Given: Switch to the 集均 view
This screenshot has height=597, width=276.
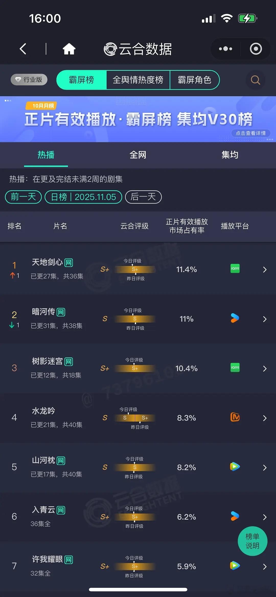Looking at the screenshot, I should tap(229, 155).
